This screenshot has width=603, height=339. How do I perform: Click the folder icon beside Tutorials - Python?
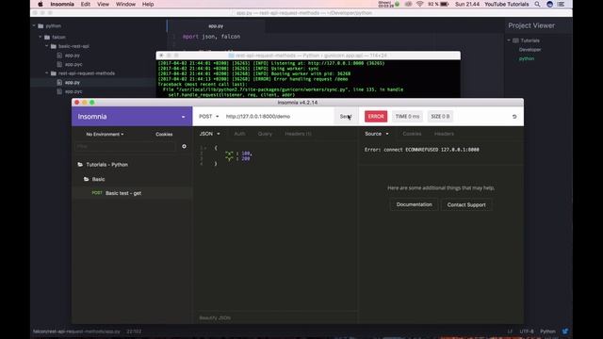pos(80,165)
